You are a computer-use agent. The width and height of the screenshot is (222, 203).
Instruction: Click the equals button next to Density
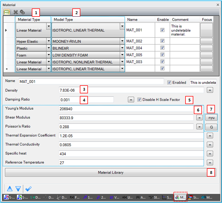pos(210,90)
